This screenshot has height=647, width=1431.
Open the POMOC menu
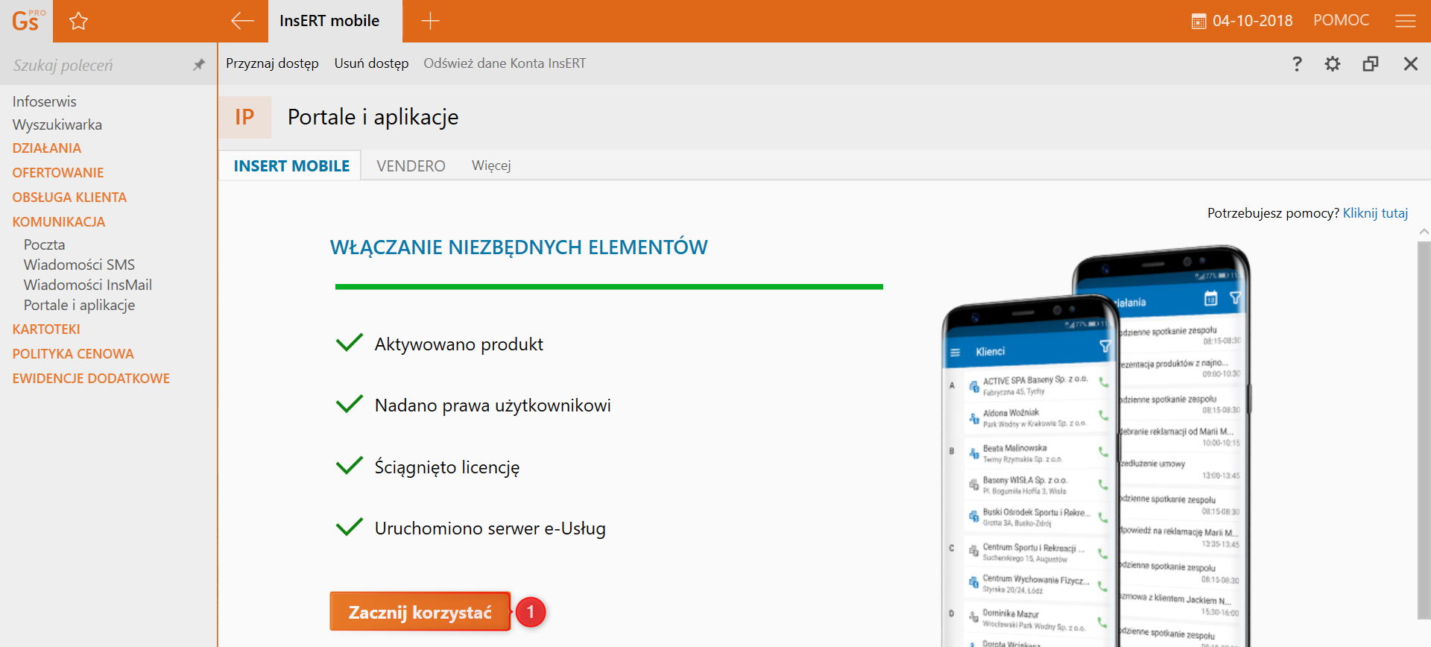[1341, 20]
